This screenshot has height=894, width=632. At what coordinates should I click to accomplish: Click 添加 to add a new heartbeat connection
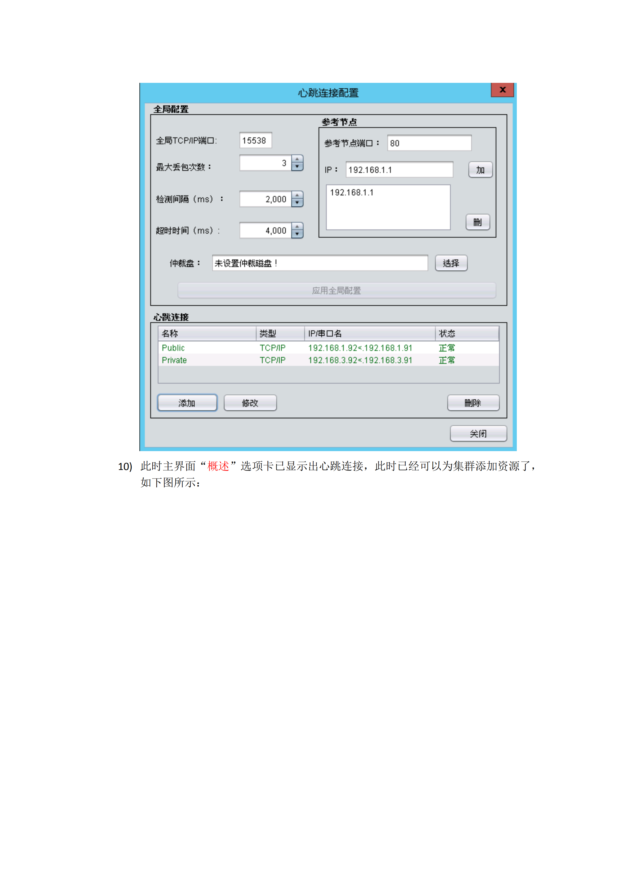point(187,403)
